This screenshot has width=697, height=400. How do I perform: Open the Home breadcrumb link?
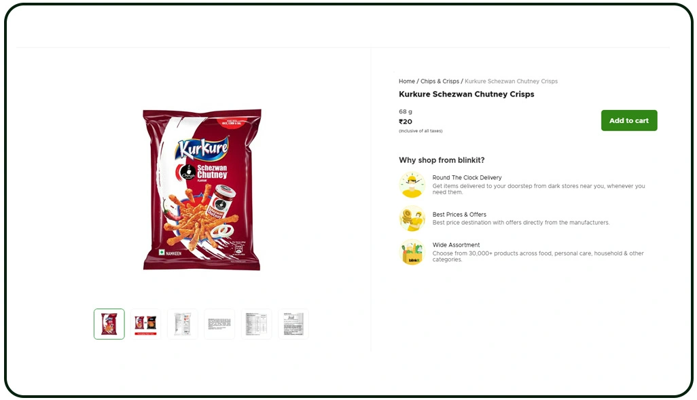coord(407,81)
